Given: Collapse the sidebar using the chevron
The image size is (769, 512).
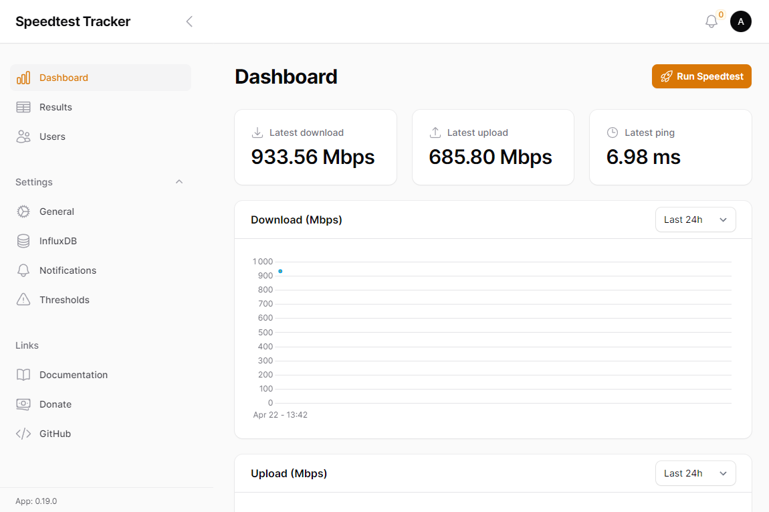Looking at the screenshot, I should click(189, 21).
